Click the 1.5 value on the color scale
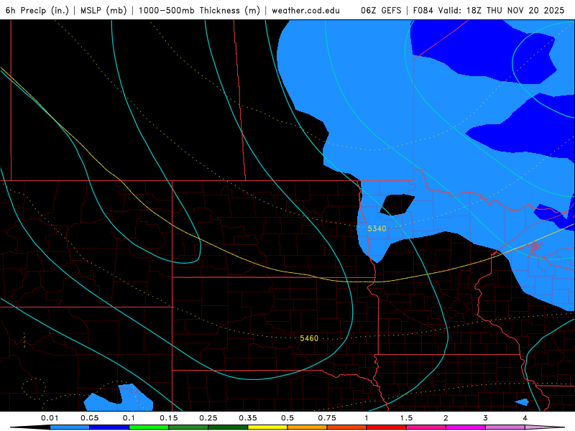 pos(406,418)
